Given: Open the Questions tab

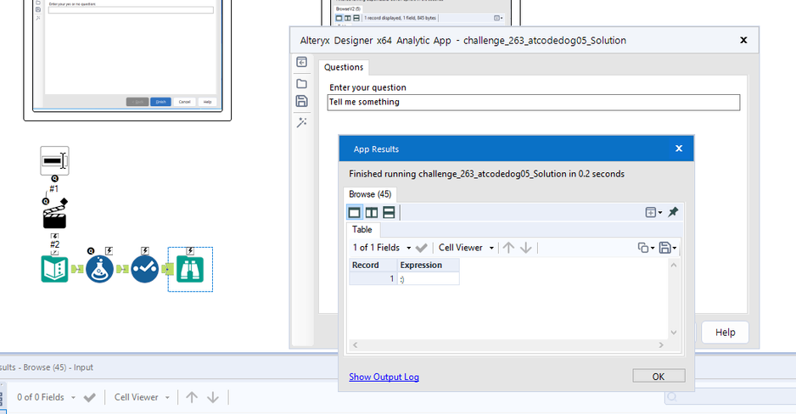Looking at the screenshot, I should 344,67.
